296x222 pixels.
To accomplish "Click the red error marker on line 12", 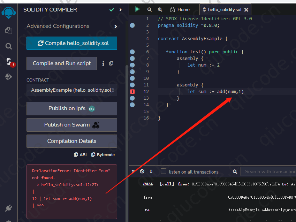I will pyautogui.click(x=132, y=92).
